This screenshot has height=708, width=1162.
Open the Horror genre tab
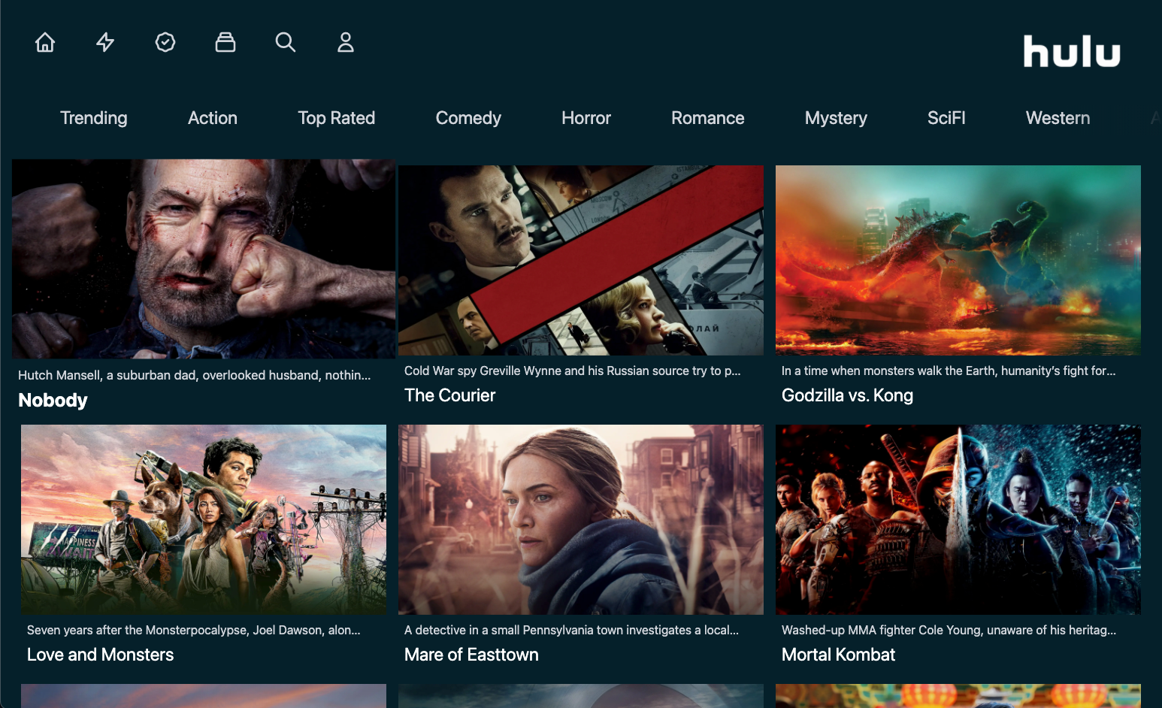click(586, 118)
